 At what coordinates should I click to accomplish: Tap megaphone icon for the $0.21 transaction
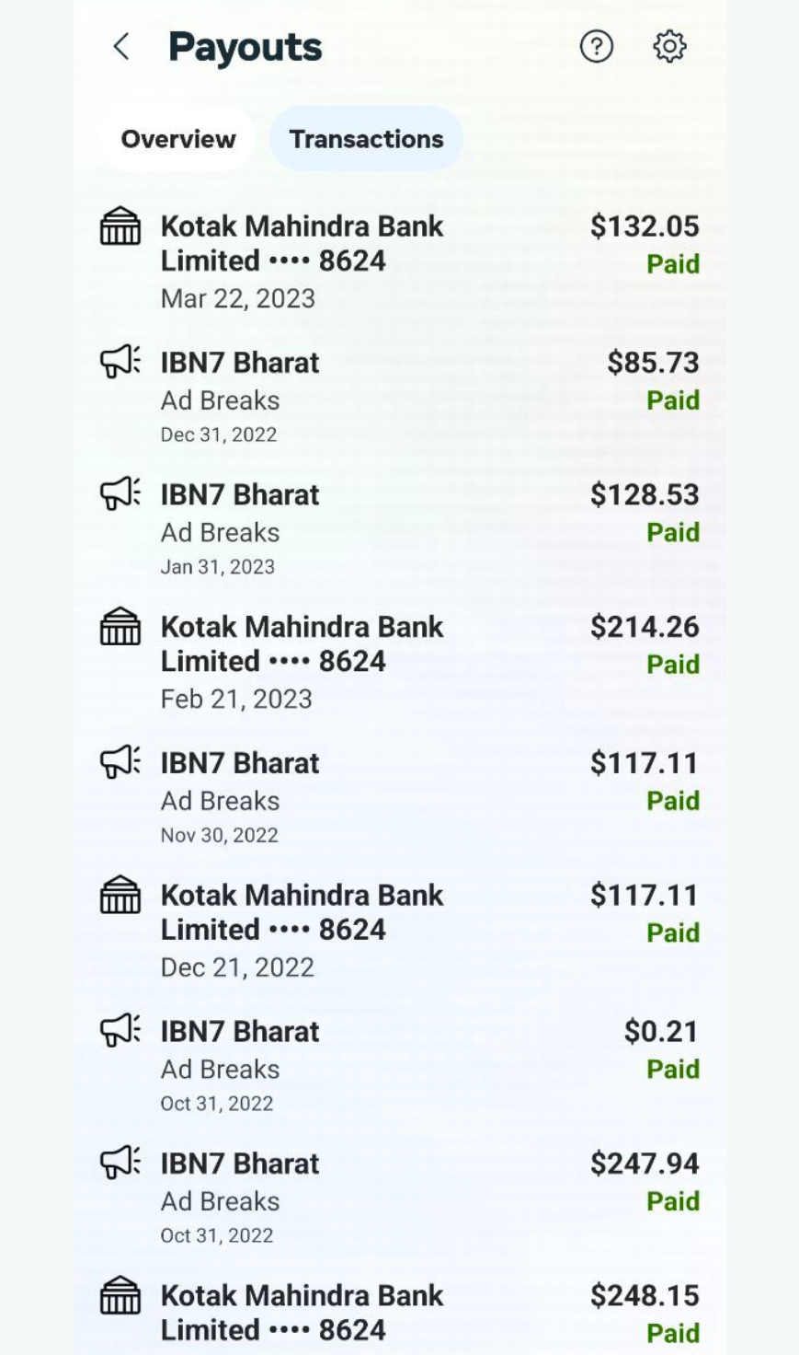tap(120, 1030)
